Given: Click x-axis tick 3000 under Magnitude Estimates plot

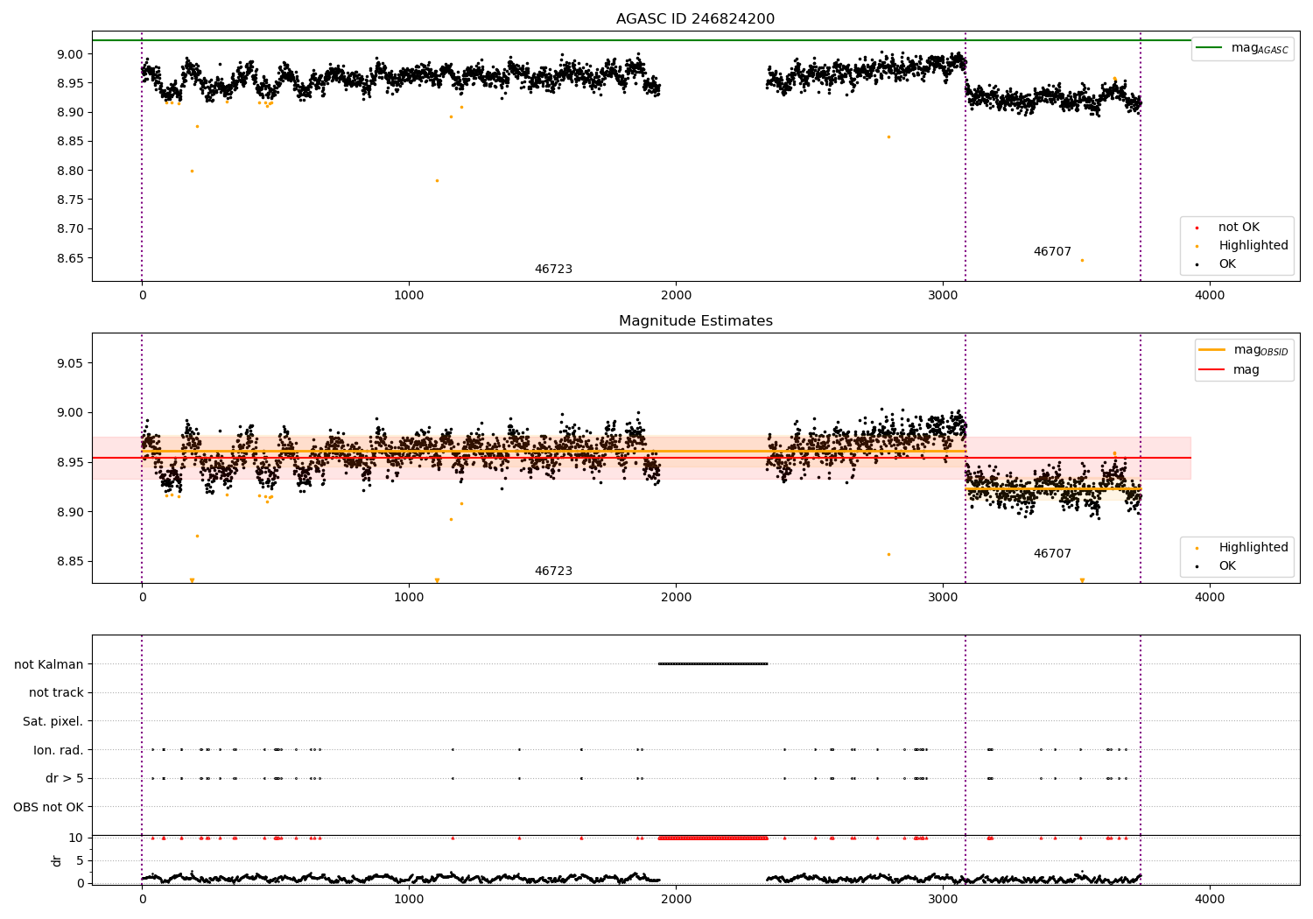Looking at the screenshot, I should 943,598.
